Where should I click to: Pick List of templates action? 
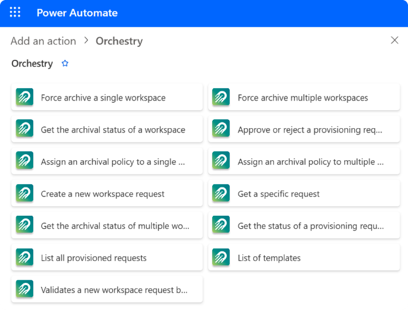304,257
